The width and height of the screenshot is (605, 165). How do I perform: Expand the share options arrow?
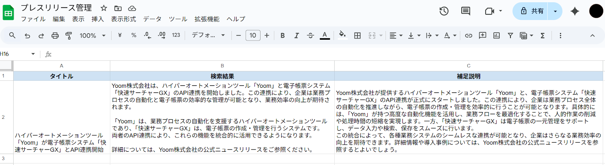(555, 11)
